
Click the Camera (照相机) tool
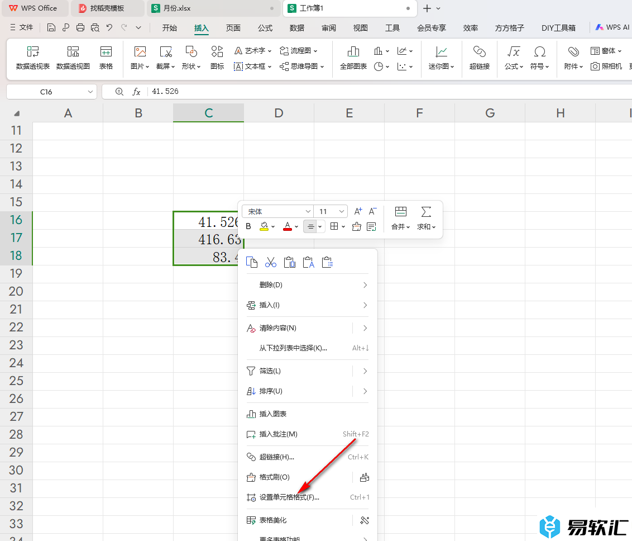tap(606, 66)
